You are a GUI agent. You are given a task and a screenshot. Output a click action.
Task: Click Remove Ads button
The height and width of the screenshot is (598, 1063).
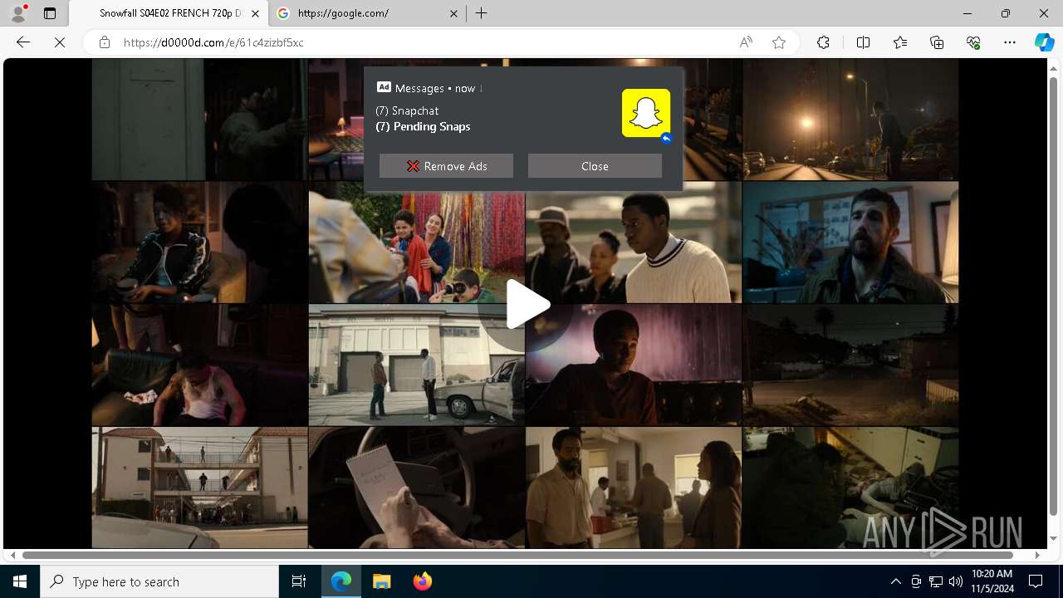446,166
